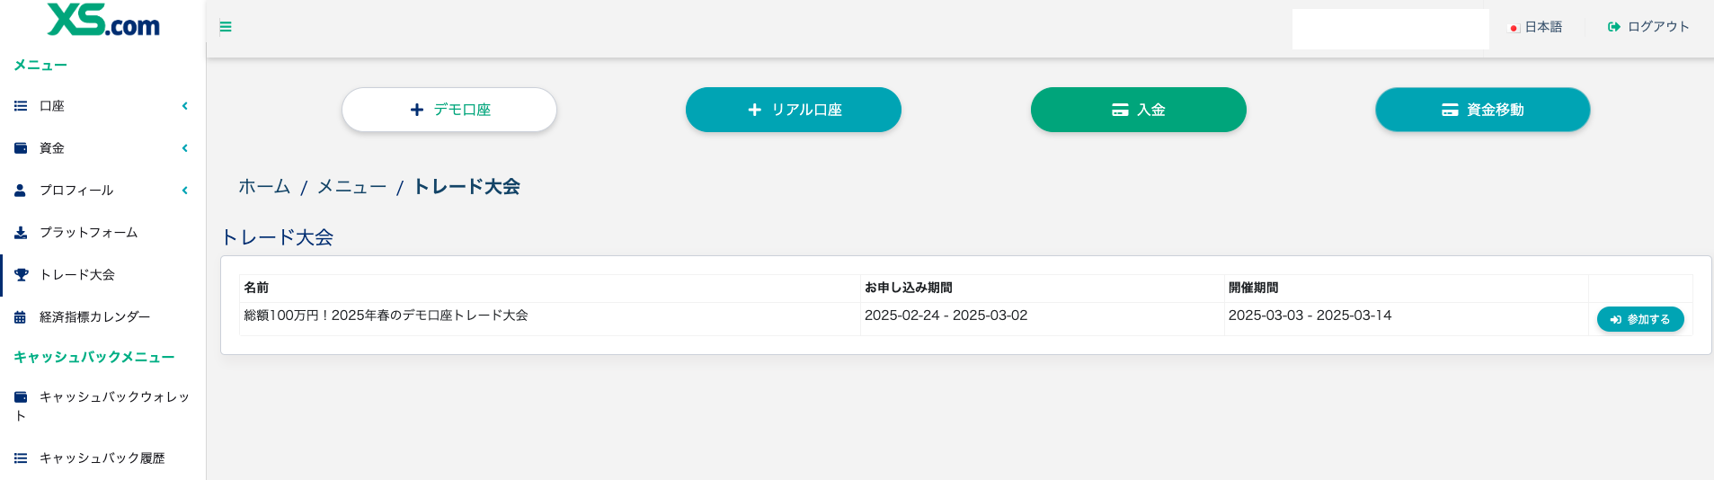This screenshot has width=1714, height=480.
Task: Click the download icon beside プラットフォーム
Action: pos(21,233)
